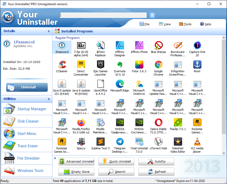Select Sublime Text 3 icon
This screenshot has height=184, width=227.
click(x=100, y=142)
